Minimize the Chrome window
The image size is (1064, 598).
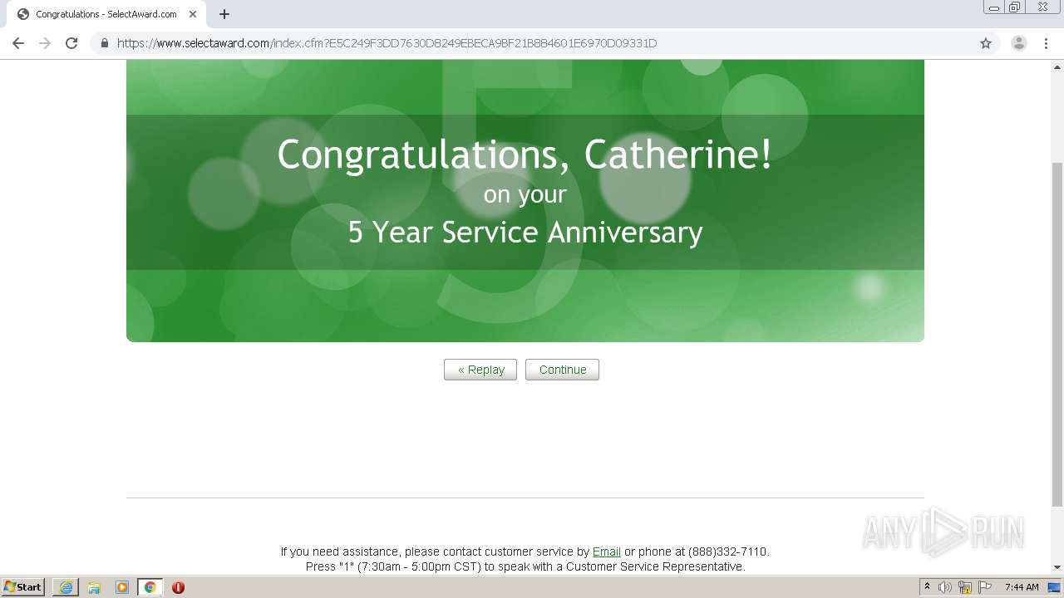(994, 7)
